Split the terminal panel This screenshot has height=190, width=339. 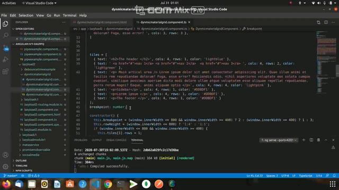[311, 140]
